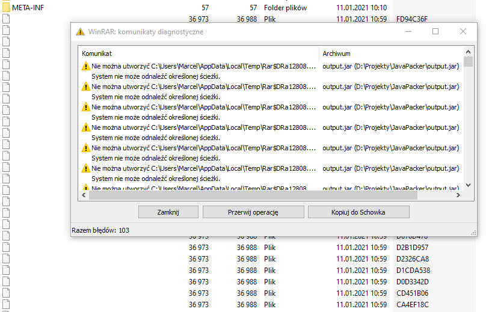This screenshot has height=312, width=492.
Task: Select the file row with CRC FD94C36F
Action: 238,19
